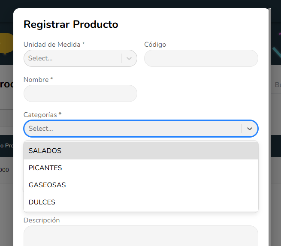Click the Descripción field label

42,220
